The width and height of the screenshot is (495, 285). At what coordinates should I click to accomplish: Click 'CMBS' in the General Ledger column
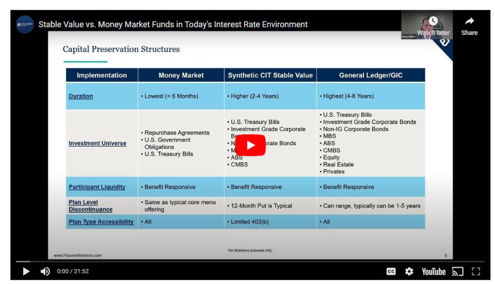[332, 150]
